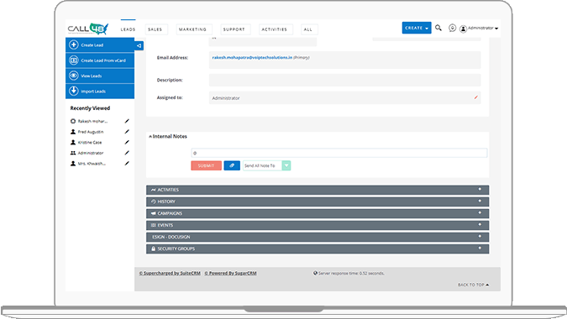Click the View Leads eye icon
The height and width of the screenshot is (319, 567).
point(73,76)
